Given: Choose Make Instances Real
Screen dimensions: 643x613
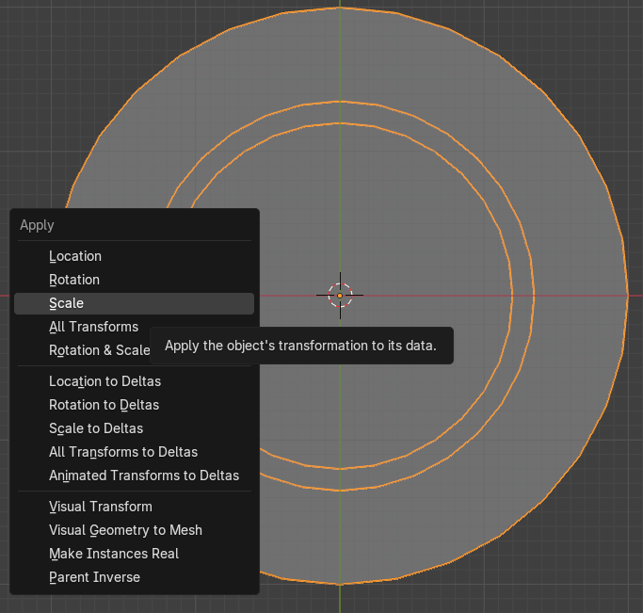Looking at the screenshot, I should 114,554.
